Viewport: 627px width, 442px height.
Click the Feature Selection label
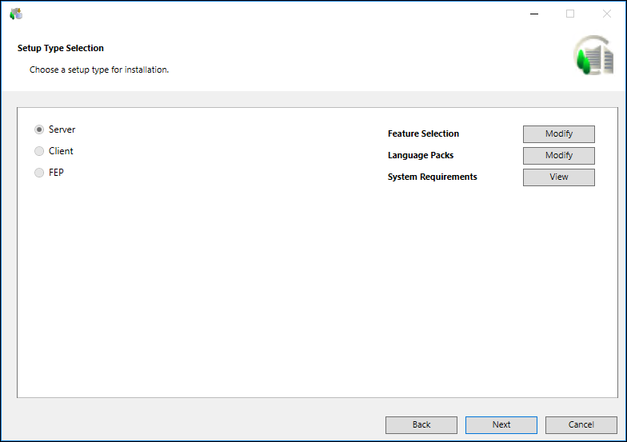423,134
